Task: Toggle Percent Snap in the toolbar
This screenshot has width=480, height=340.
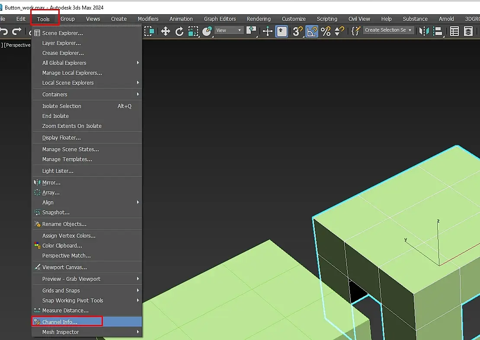Action: [326, 31]
